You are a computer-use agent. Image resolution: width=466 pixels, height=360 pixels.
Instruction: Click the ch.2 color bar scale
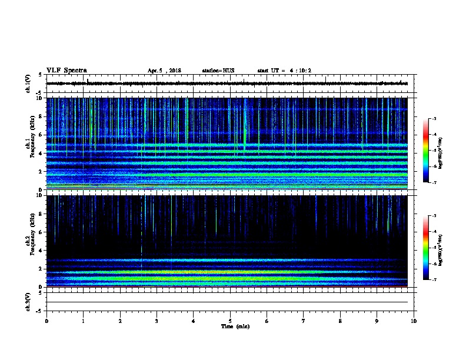coord(426,248)
